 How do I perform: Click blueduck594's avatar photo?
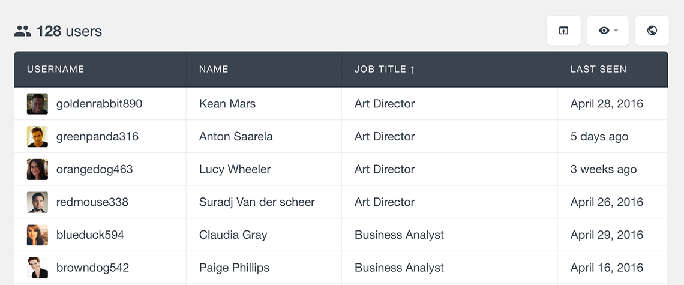tap(38, 235)
